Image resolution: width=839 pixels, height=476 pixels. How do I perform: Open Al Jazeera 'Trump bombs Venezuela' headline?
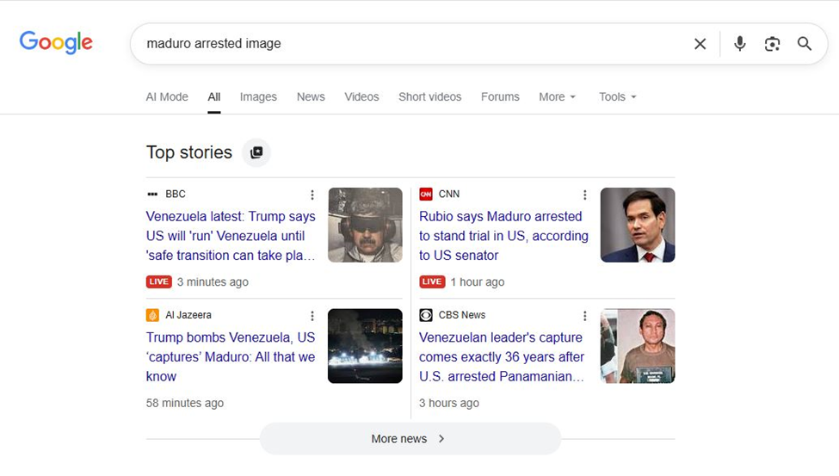click(x=231, y=357)
